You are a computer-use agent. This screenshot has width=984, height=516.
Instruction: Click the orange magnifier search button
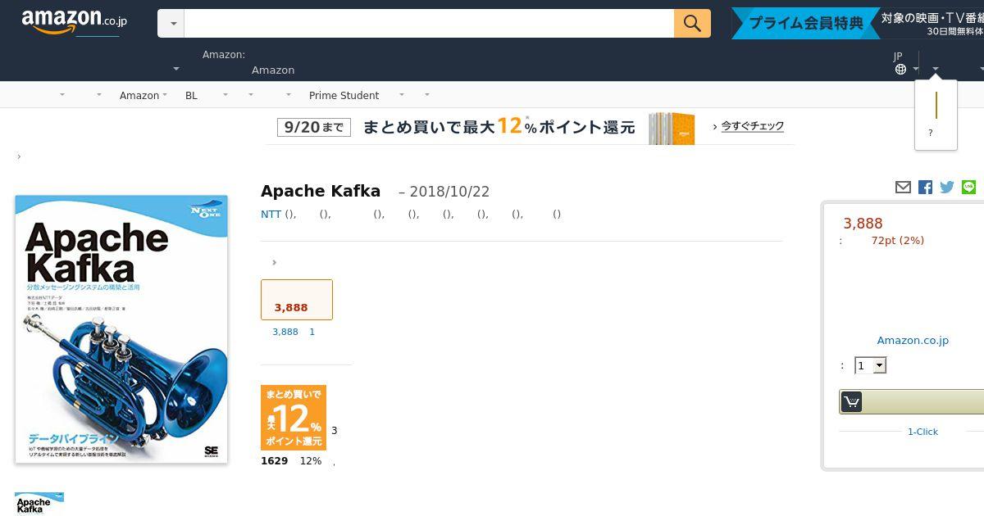(x=692, y=23)
